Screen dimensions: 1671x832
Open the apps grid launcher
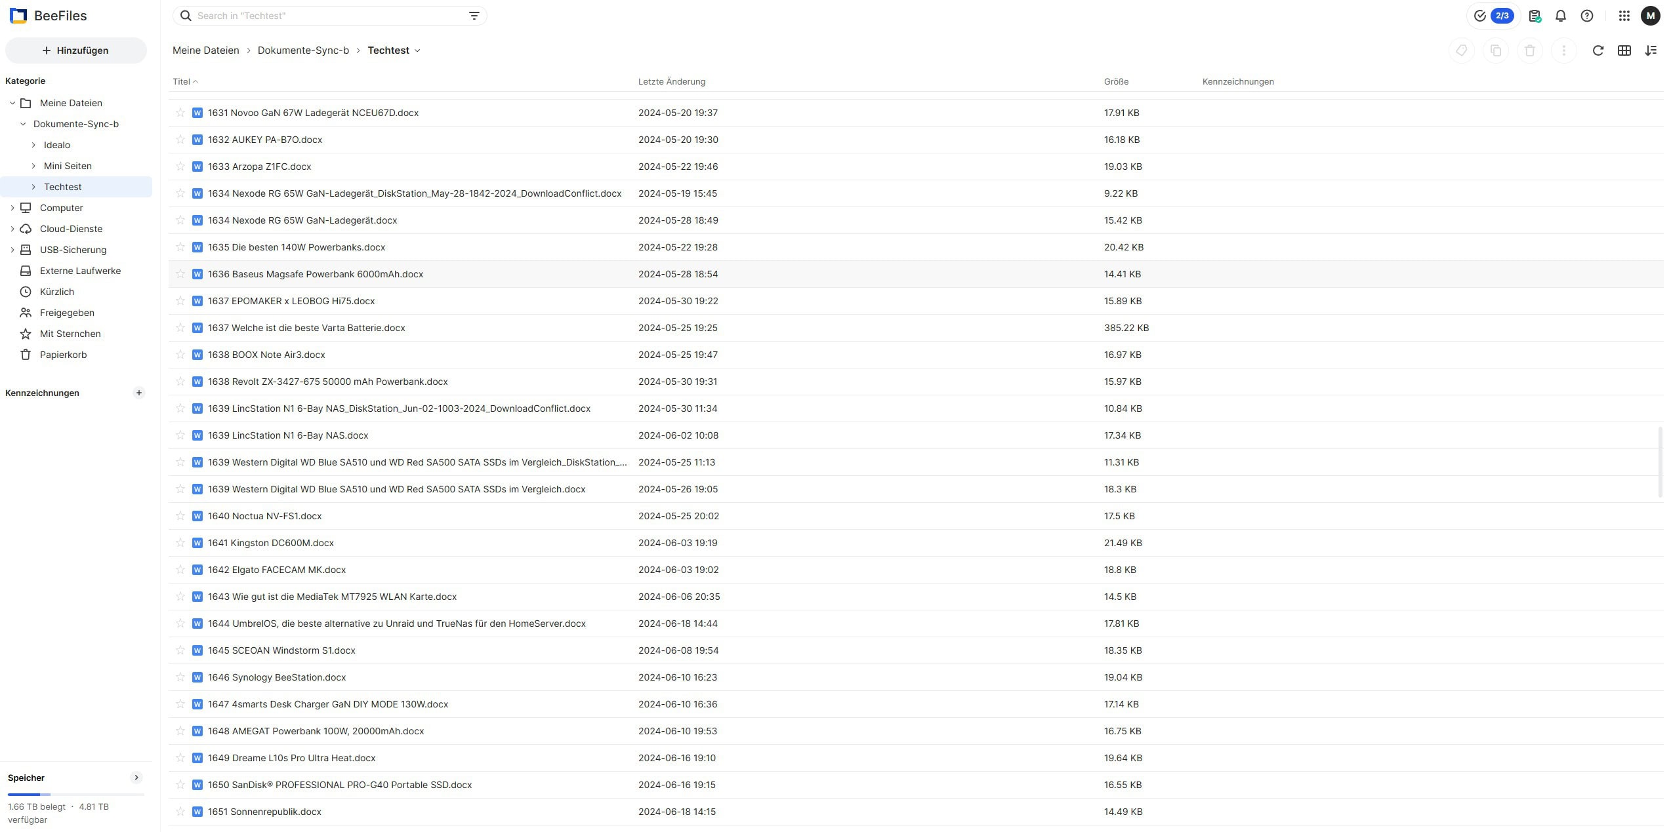(x=1624, y=16)
